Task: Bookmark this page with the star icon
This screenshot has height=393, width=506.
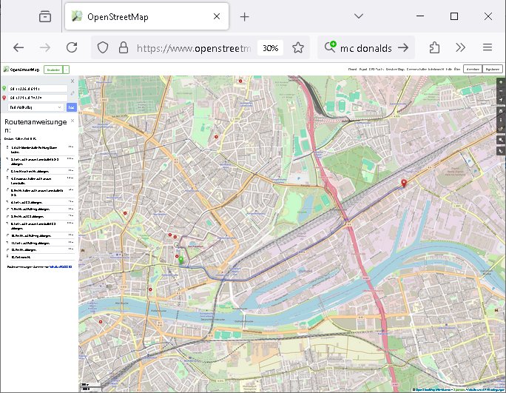Action: point(297,47)
